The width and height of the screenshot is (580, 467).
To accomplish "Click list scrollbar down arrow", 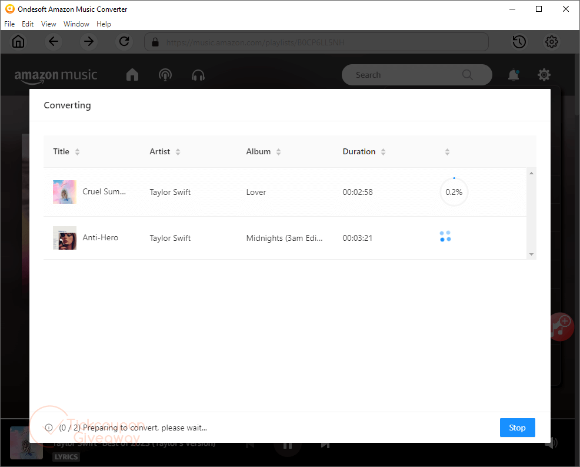I will click(x=531, y=254).
